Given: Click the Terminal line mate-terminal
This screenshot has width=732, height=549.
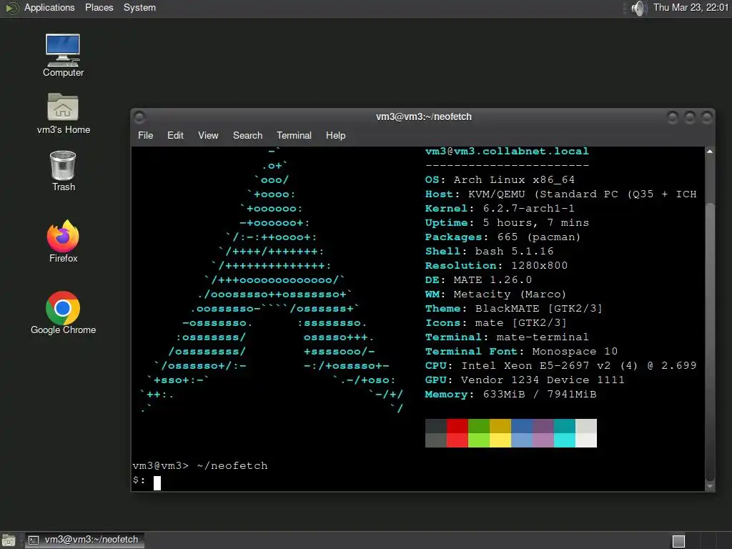Looking at the screenshot, I should pos(507,337).
